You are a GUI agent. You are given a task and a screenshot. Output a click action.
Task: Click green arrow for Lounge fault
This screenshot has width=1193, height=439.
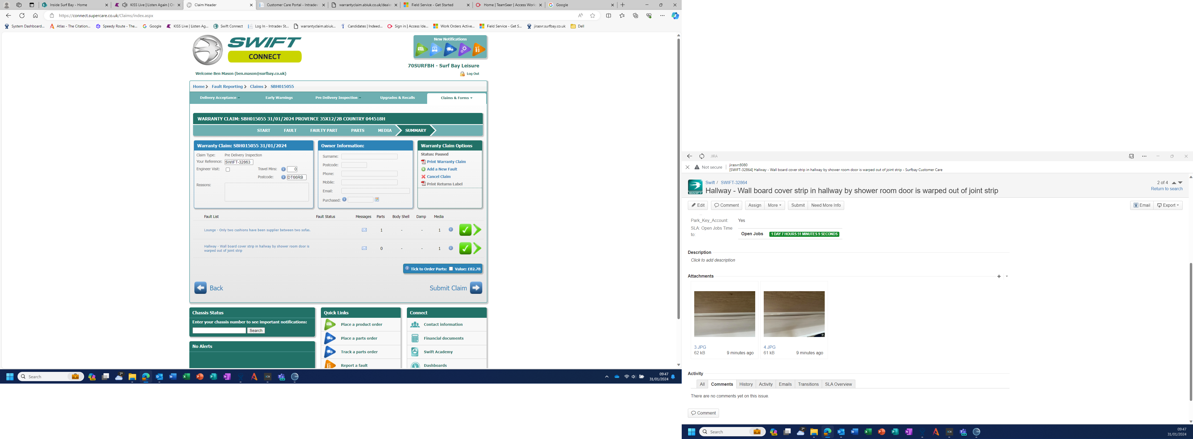[477, 230]
